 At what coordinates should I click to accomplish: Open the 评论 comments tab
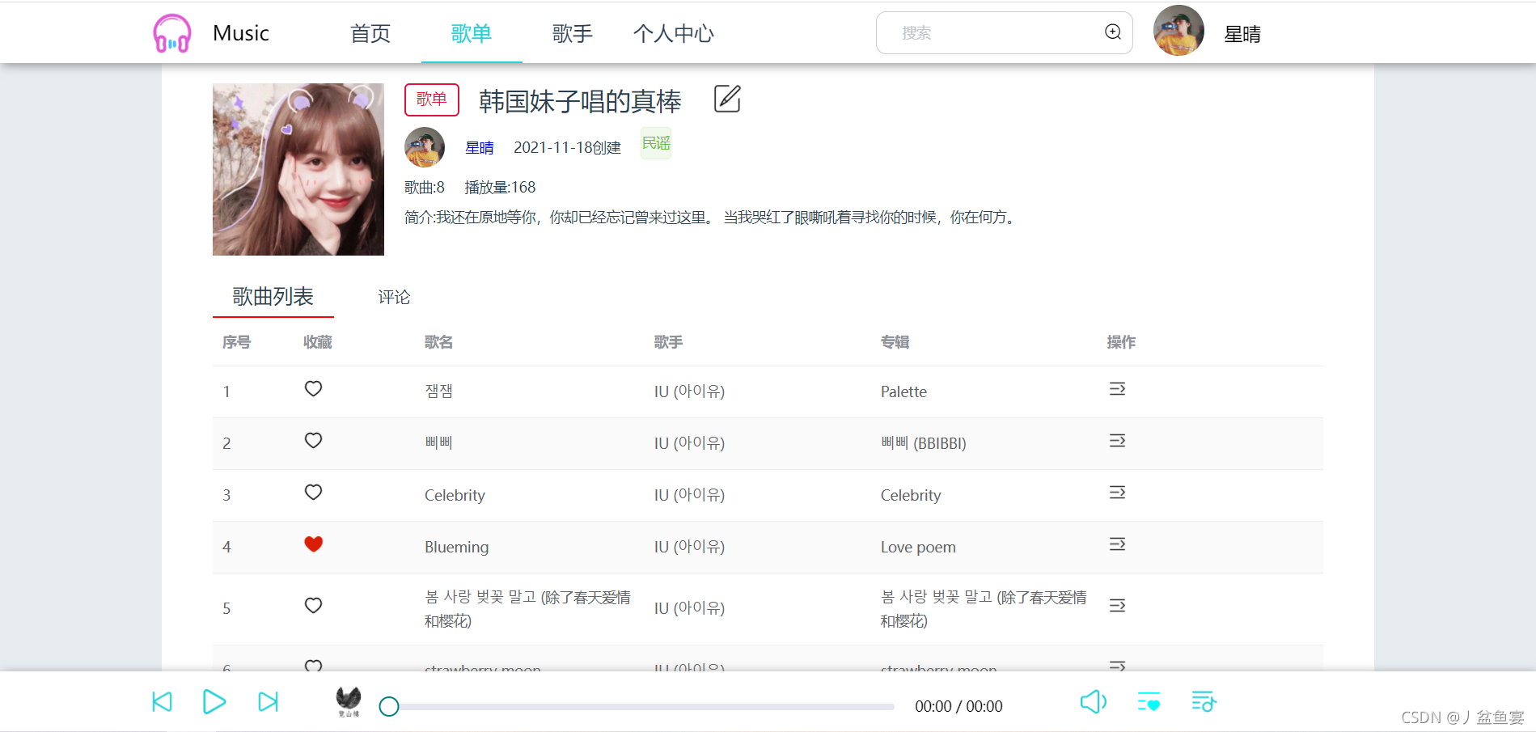pyautogui.click(x=394, y=298)
